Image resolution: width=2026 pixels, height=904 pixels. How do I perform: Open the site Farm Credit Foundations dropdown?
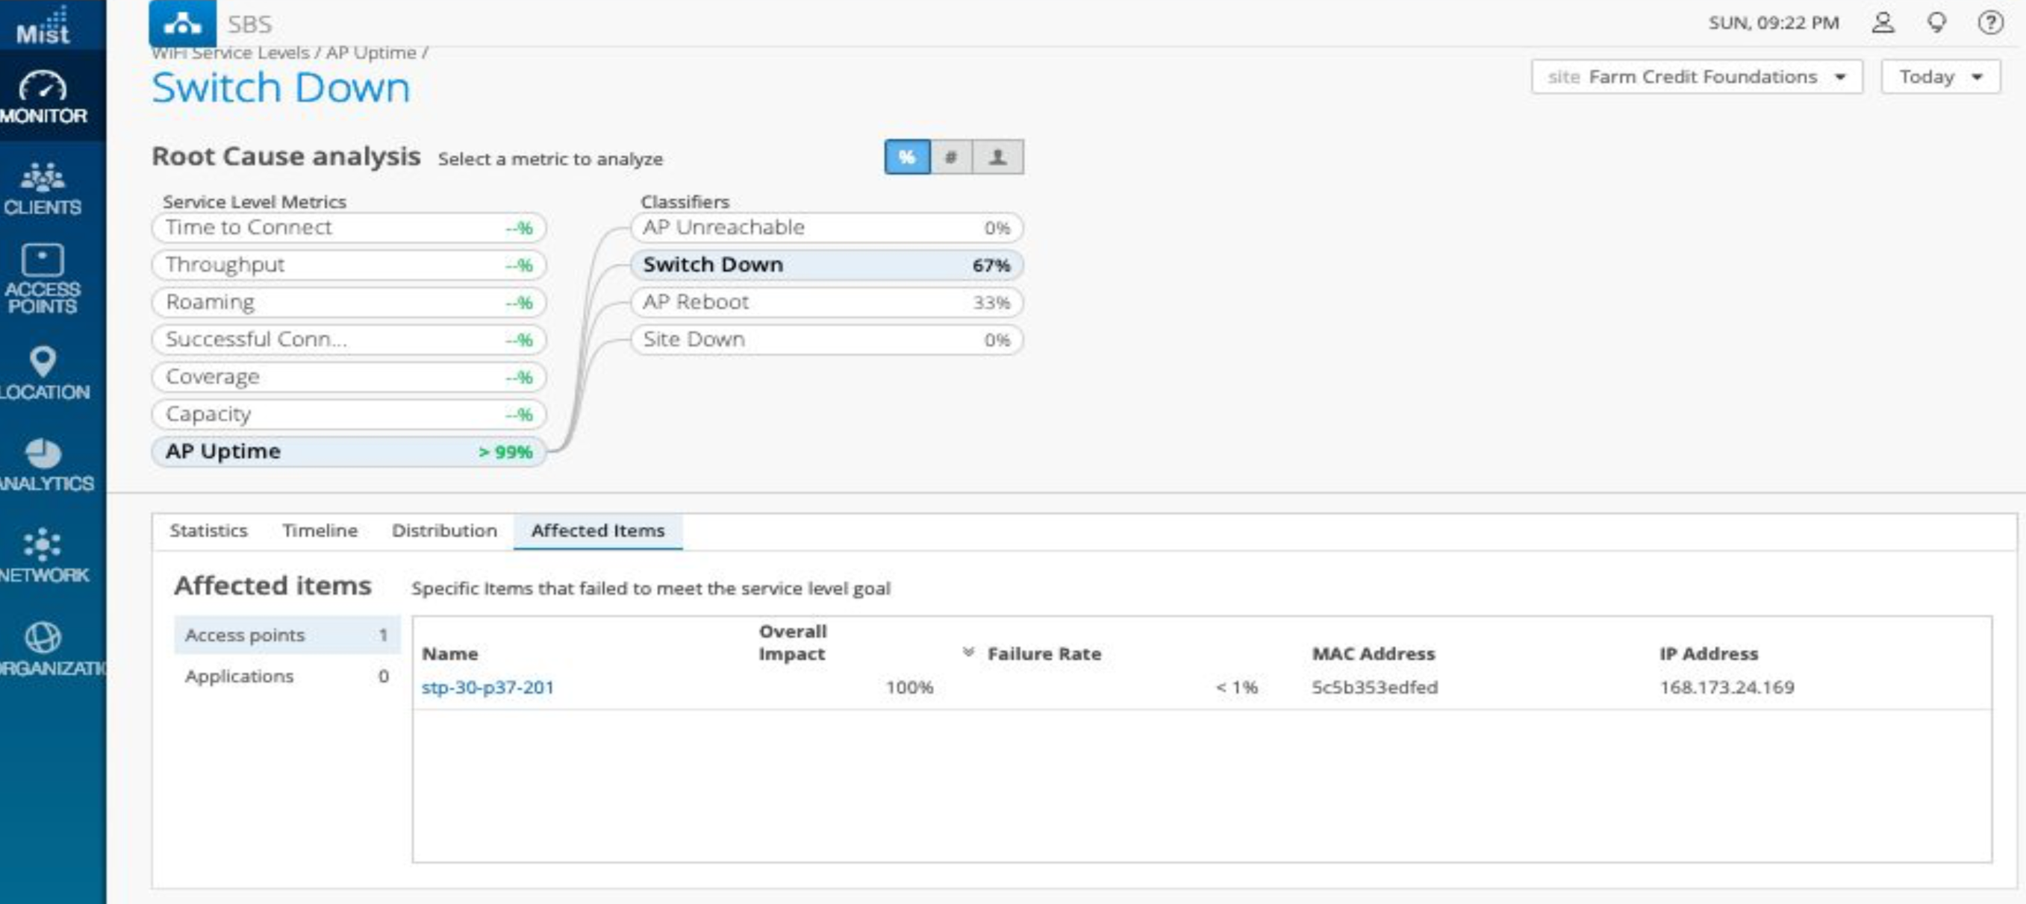pos(1696,77)
